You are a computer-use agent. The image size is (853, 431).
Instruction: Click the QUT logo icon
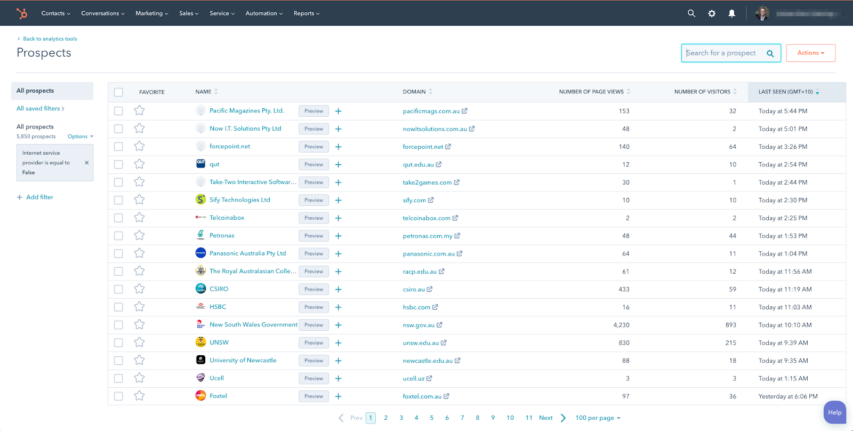coord(200,164)
